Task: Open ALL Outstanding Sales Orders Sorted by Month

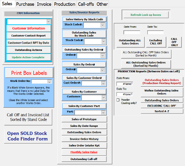Action: (x=146, y=64)
